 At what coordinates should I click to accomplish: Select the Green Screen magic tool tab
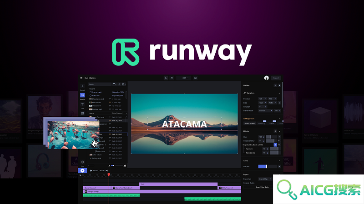[x=250, y=123]
